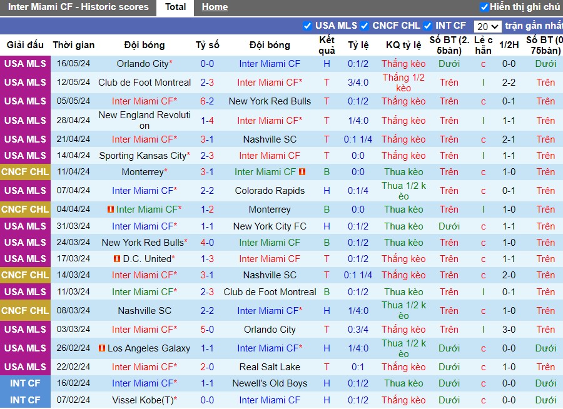Click the Thời gian column header
563x409 pixels.
click(74, 45)
